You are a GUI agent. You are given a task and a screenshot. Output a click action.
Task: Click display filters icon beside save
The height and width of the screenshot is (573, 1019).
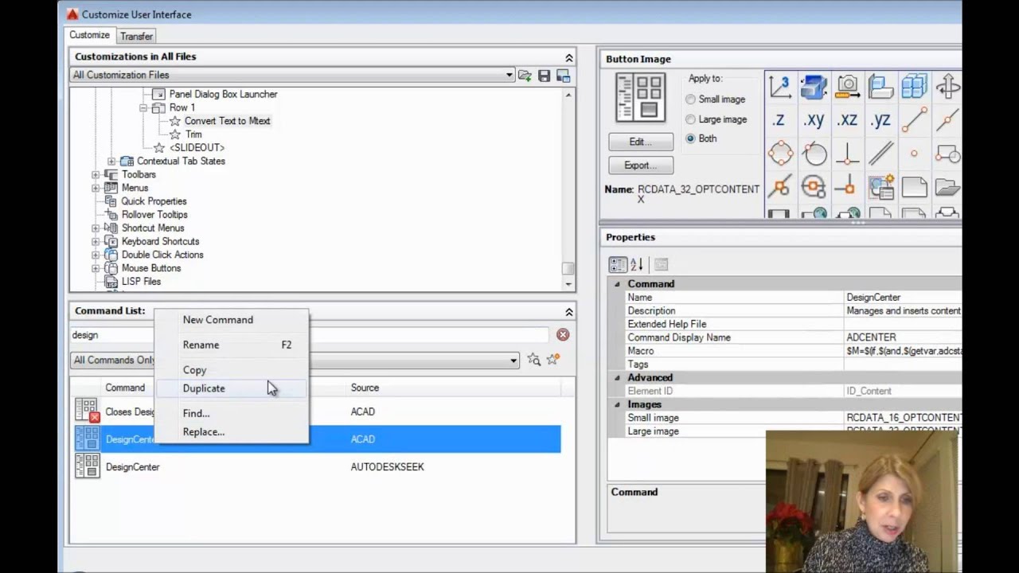(563, 76)
